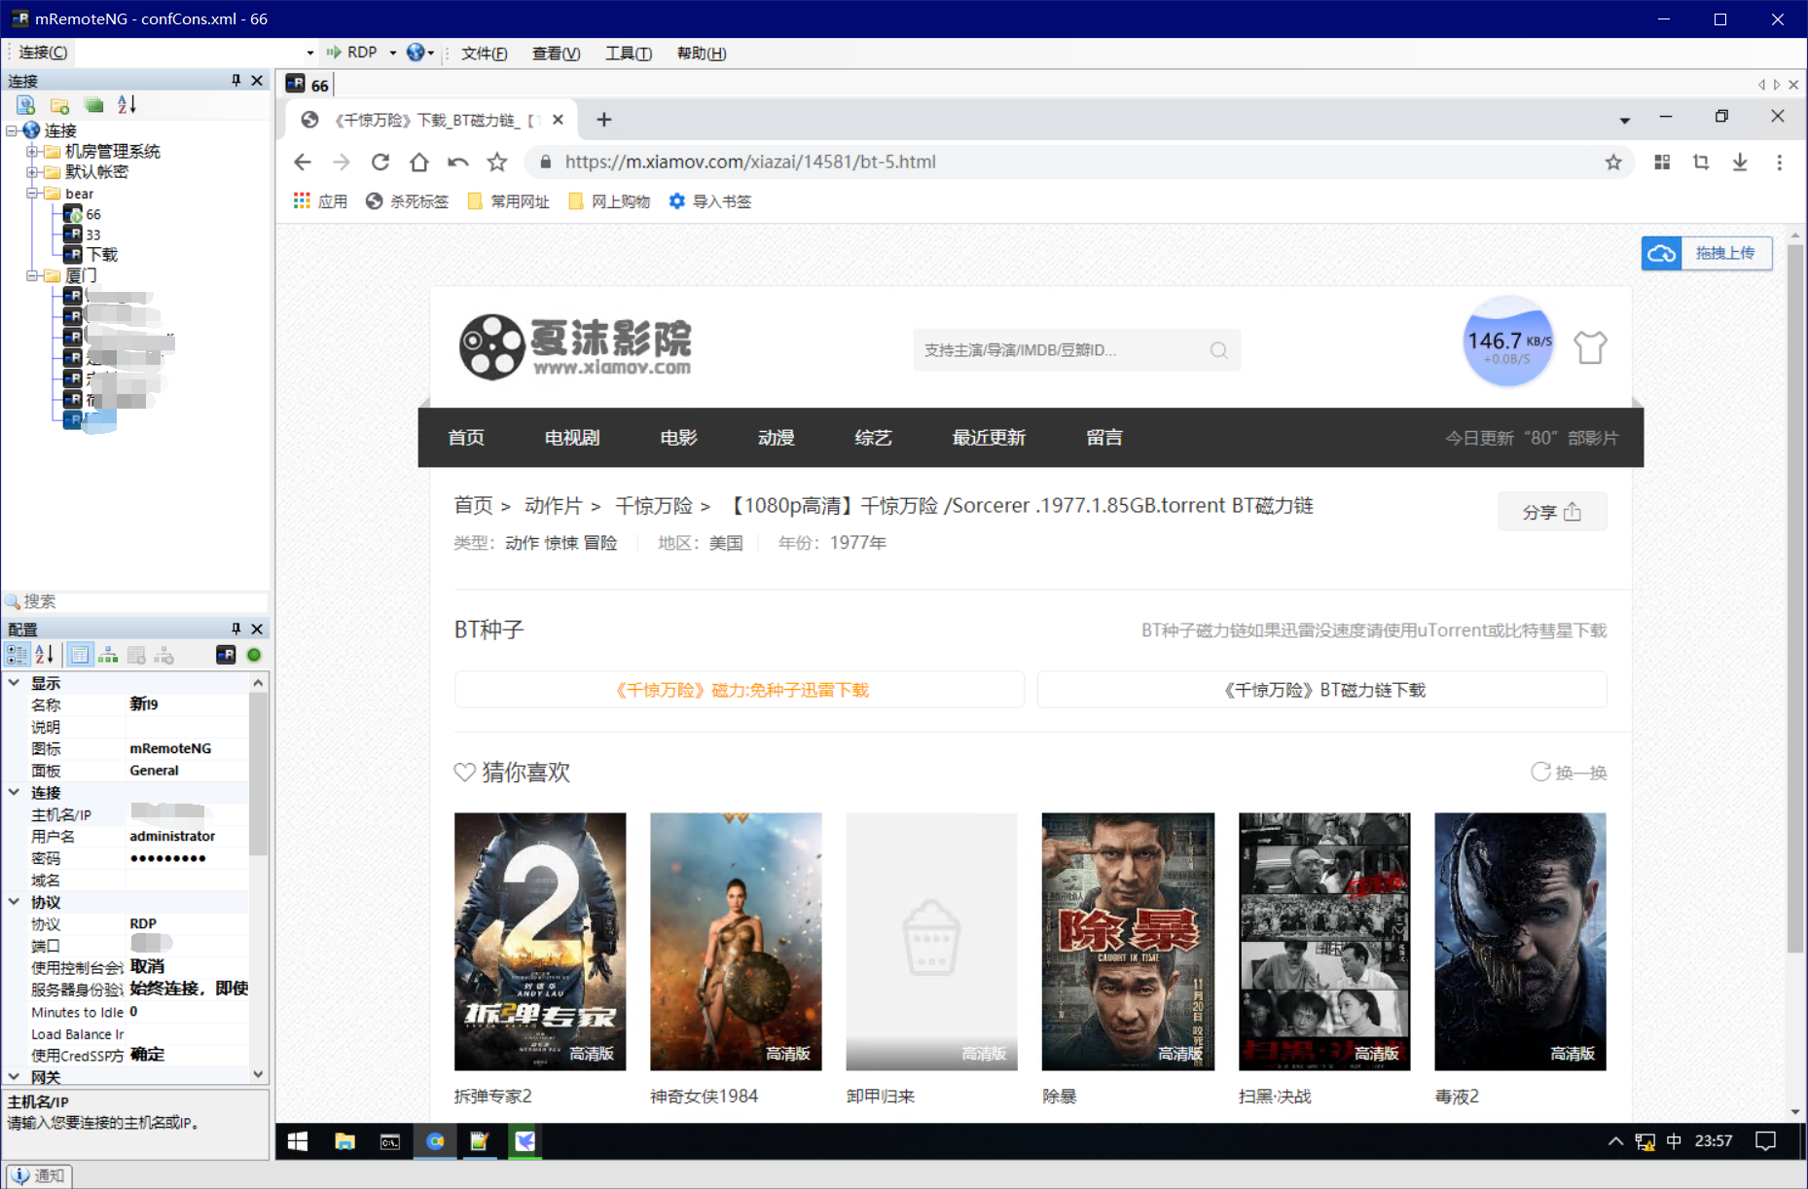The image size is (1808, 1189).
Task: Open File Explorer in the remote taskbar
Action: 344,1141
